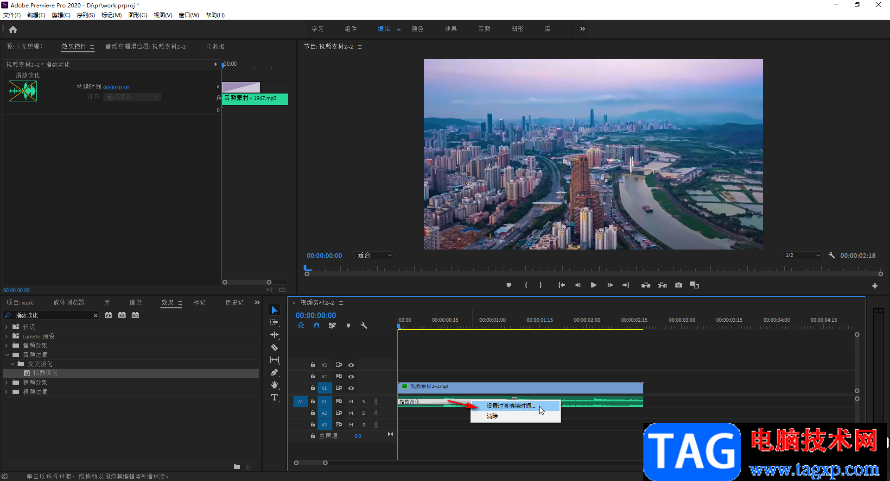Open the 序列(S) menu

tap(86, 15)
